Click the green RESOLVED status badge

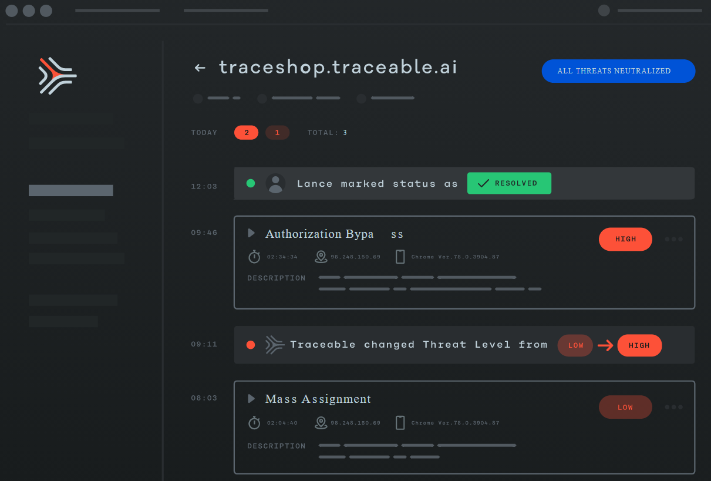click(509, 183)
